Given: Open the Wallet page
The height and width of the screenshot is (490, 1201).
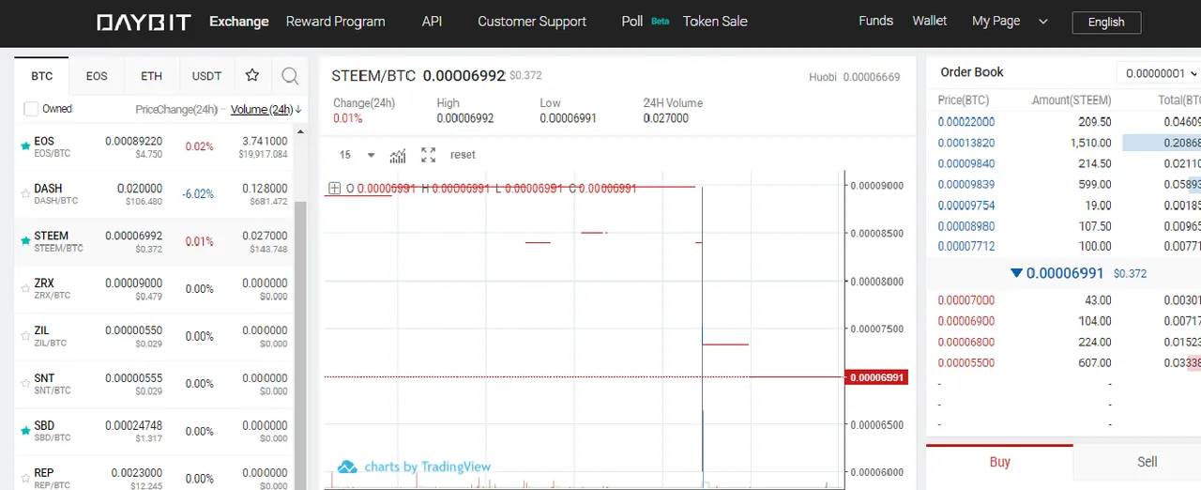Looking at the screenshot, I should [930, 21].
